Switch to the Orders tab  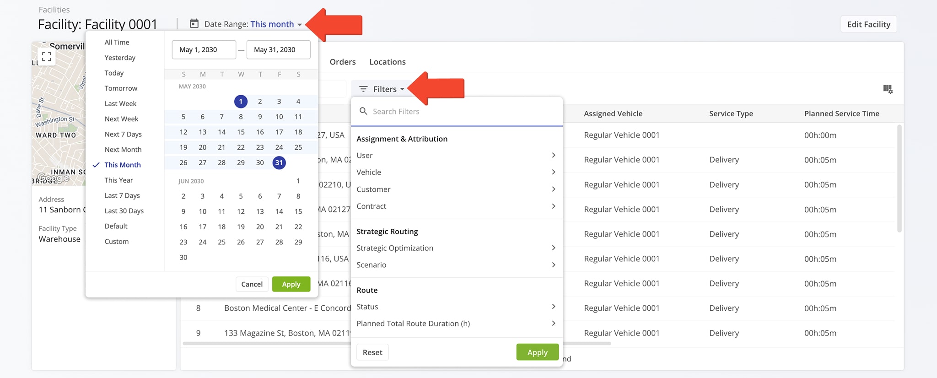click(x=343, y=62)
